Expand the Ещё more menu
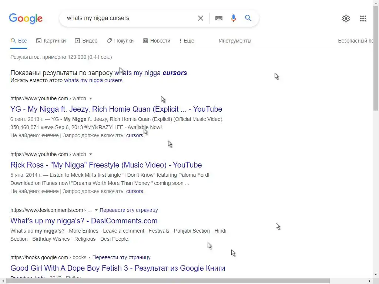Screen dimensions: 379x284 (187, 41)
